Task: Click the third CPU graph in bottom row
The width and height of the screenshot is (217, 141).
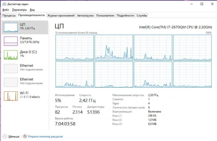Action: 153,75
